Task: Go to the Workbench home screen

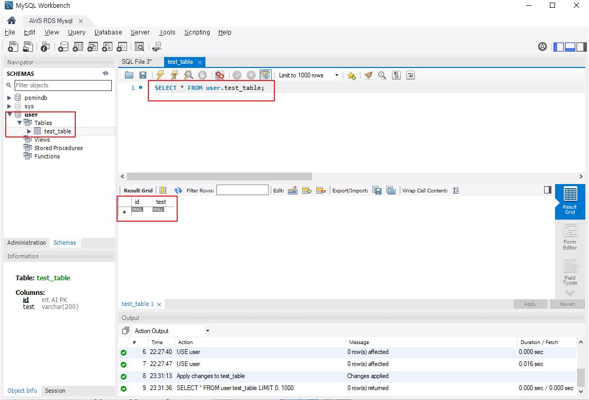Action: tap(11, 21)
